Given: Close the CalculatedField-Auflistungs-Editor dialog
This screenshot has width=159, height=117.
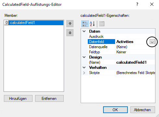Looking at the screenshot, I should point(152,5).
